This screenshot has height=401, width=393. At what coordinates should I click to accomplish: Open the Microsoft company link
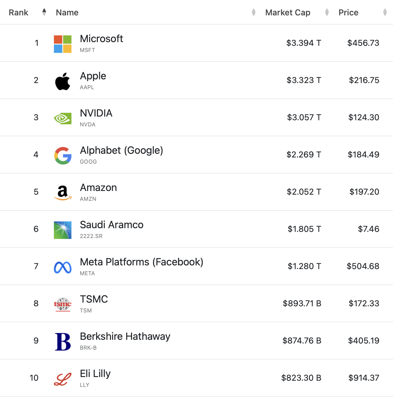point(101,39)
